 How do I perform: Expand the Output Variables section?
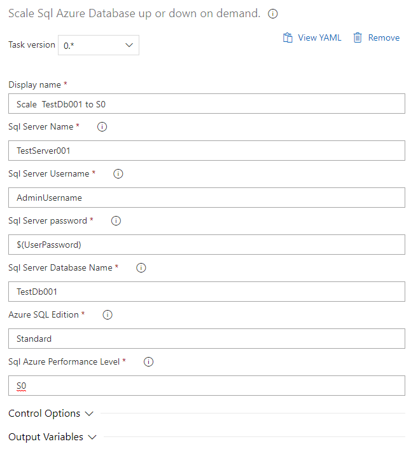pyautogui.click(x=52, y=437)
